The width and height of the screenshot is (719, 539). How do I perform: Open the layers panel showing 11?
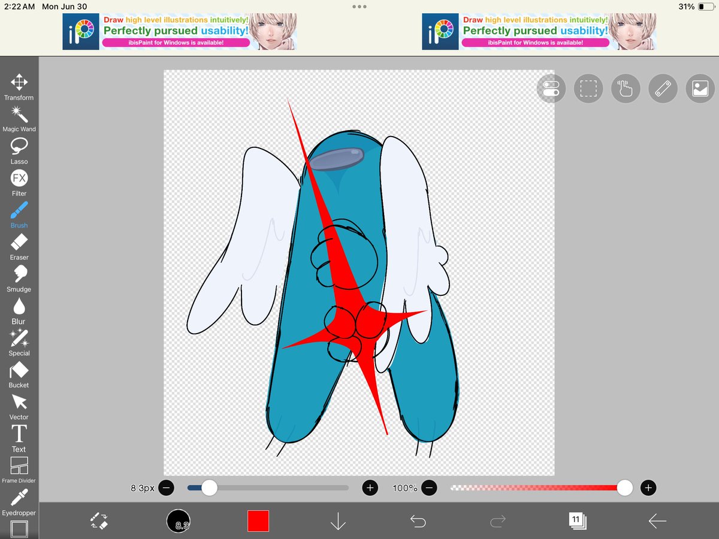pos(577,520)
